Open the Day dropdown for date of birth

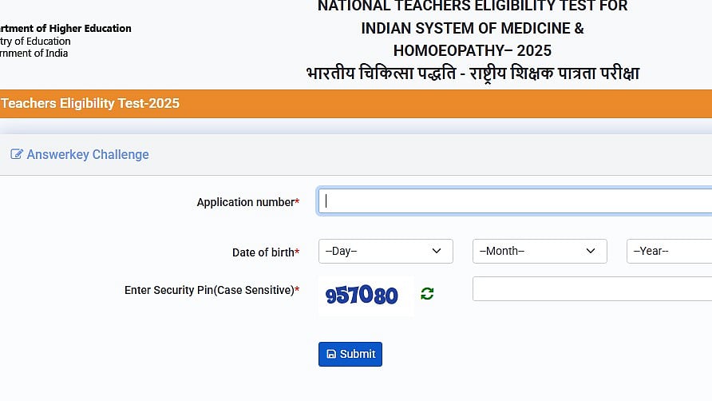[x=386, y=251]
